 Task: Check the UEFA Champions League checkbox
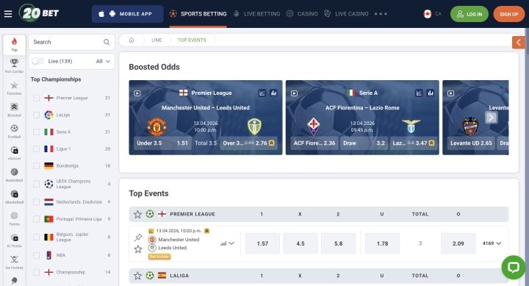[x=37, y=184]
